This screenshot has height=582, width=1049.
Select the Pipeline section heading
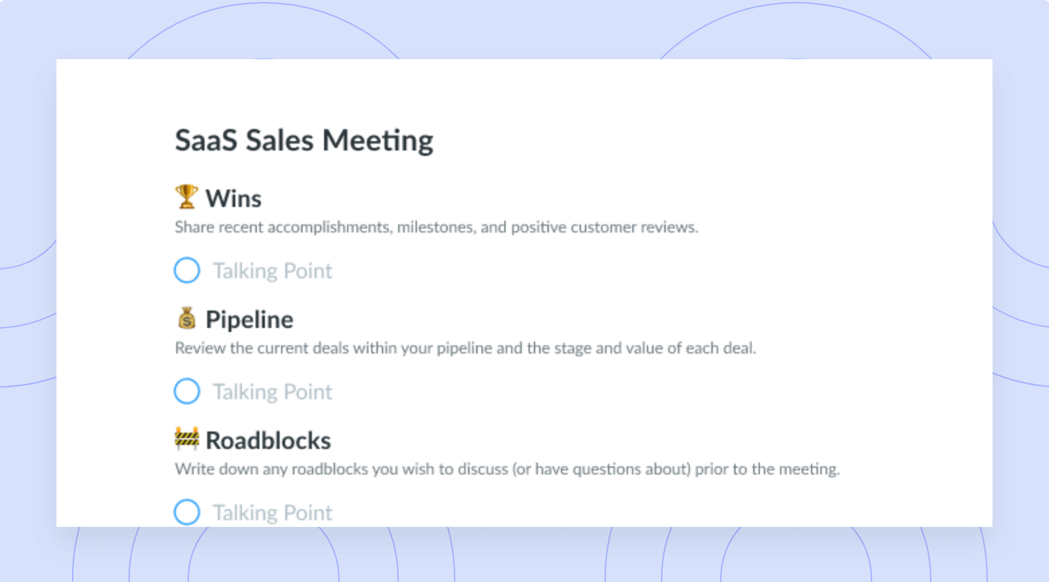pos(249,320)
